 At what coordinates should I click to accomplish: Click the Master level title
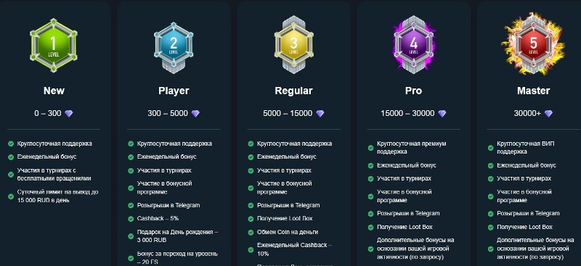(x=534, y=91)
